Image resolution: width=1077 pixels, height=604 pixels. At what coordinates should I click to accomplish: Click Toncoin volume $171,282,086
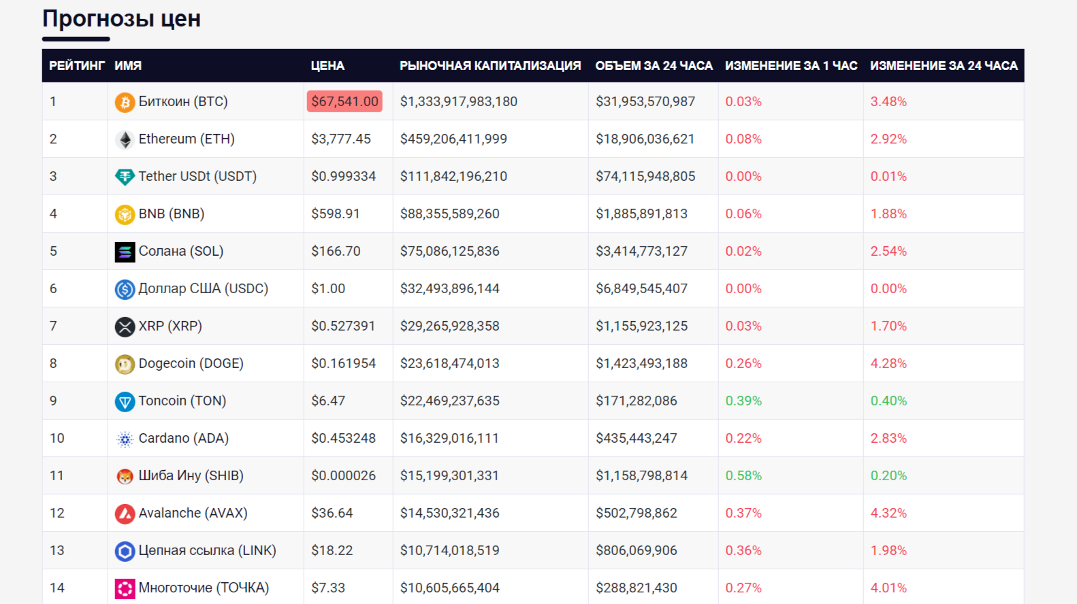637,401
